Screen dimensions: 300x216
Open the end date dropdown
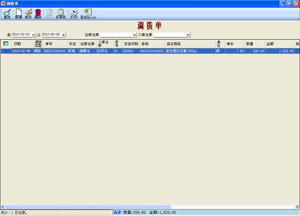click(63, 35)
